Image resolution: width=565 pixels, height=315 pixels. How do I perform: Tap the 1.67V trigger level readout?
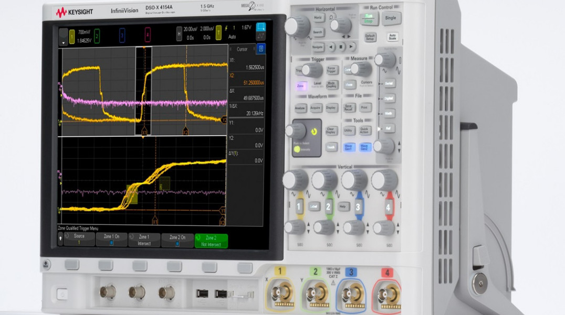(x=246, y=27)
